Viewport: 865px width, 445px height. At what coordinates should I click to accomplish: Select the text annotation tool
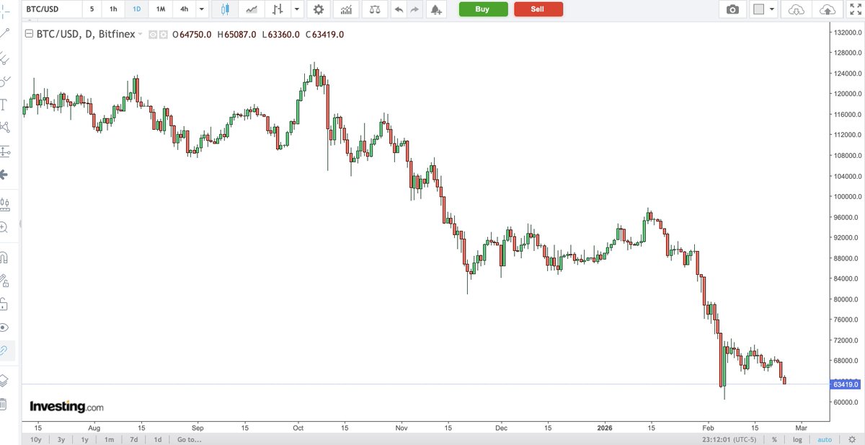click(4, 104)
